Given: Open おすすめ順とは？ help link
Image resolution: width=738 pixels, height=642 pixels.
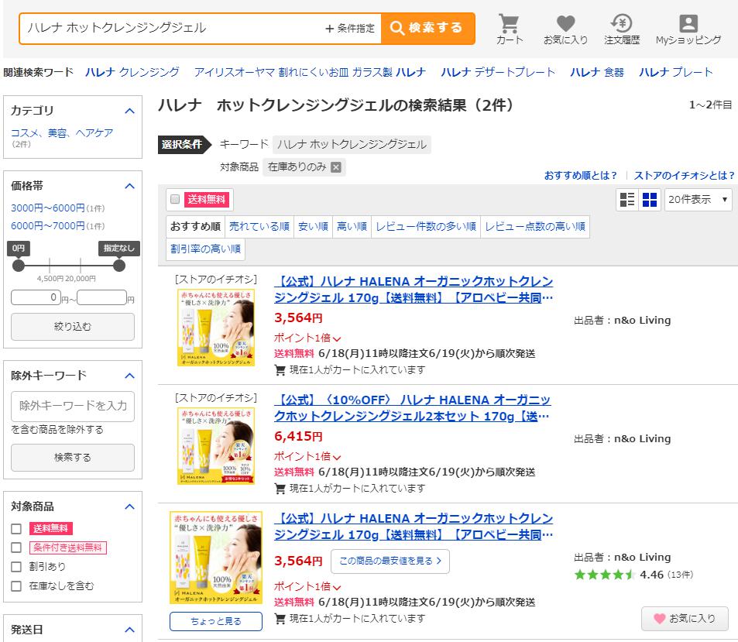Looking at the screenshot, I should [x=580, y=176].
